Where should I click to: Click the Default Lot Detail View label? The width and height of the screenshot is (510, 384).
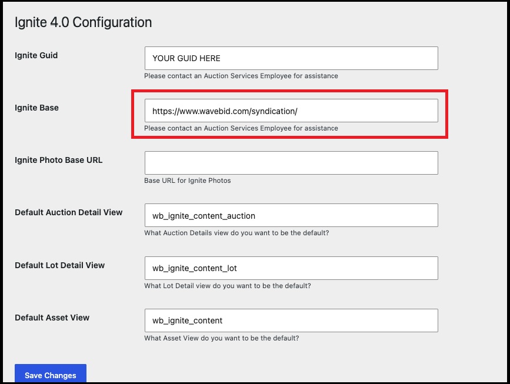60,265
